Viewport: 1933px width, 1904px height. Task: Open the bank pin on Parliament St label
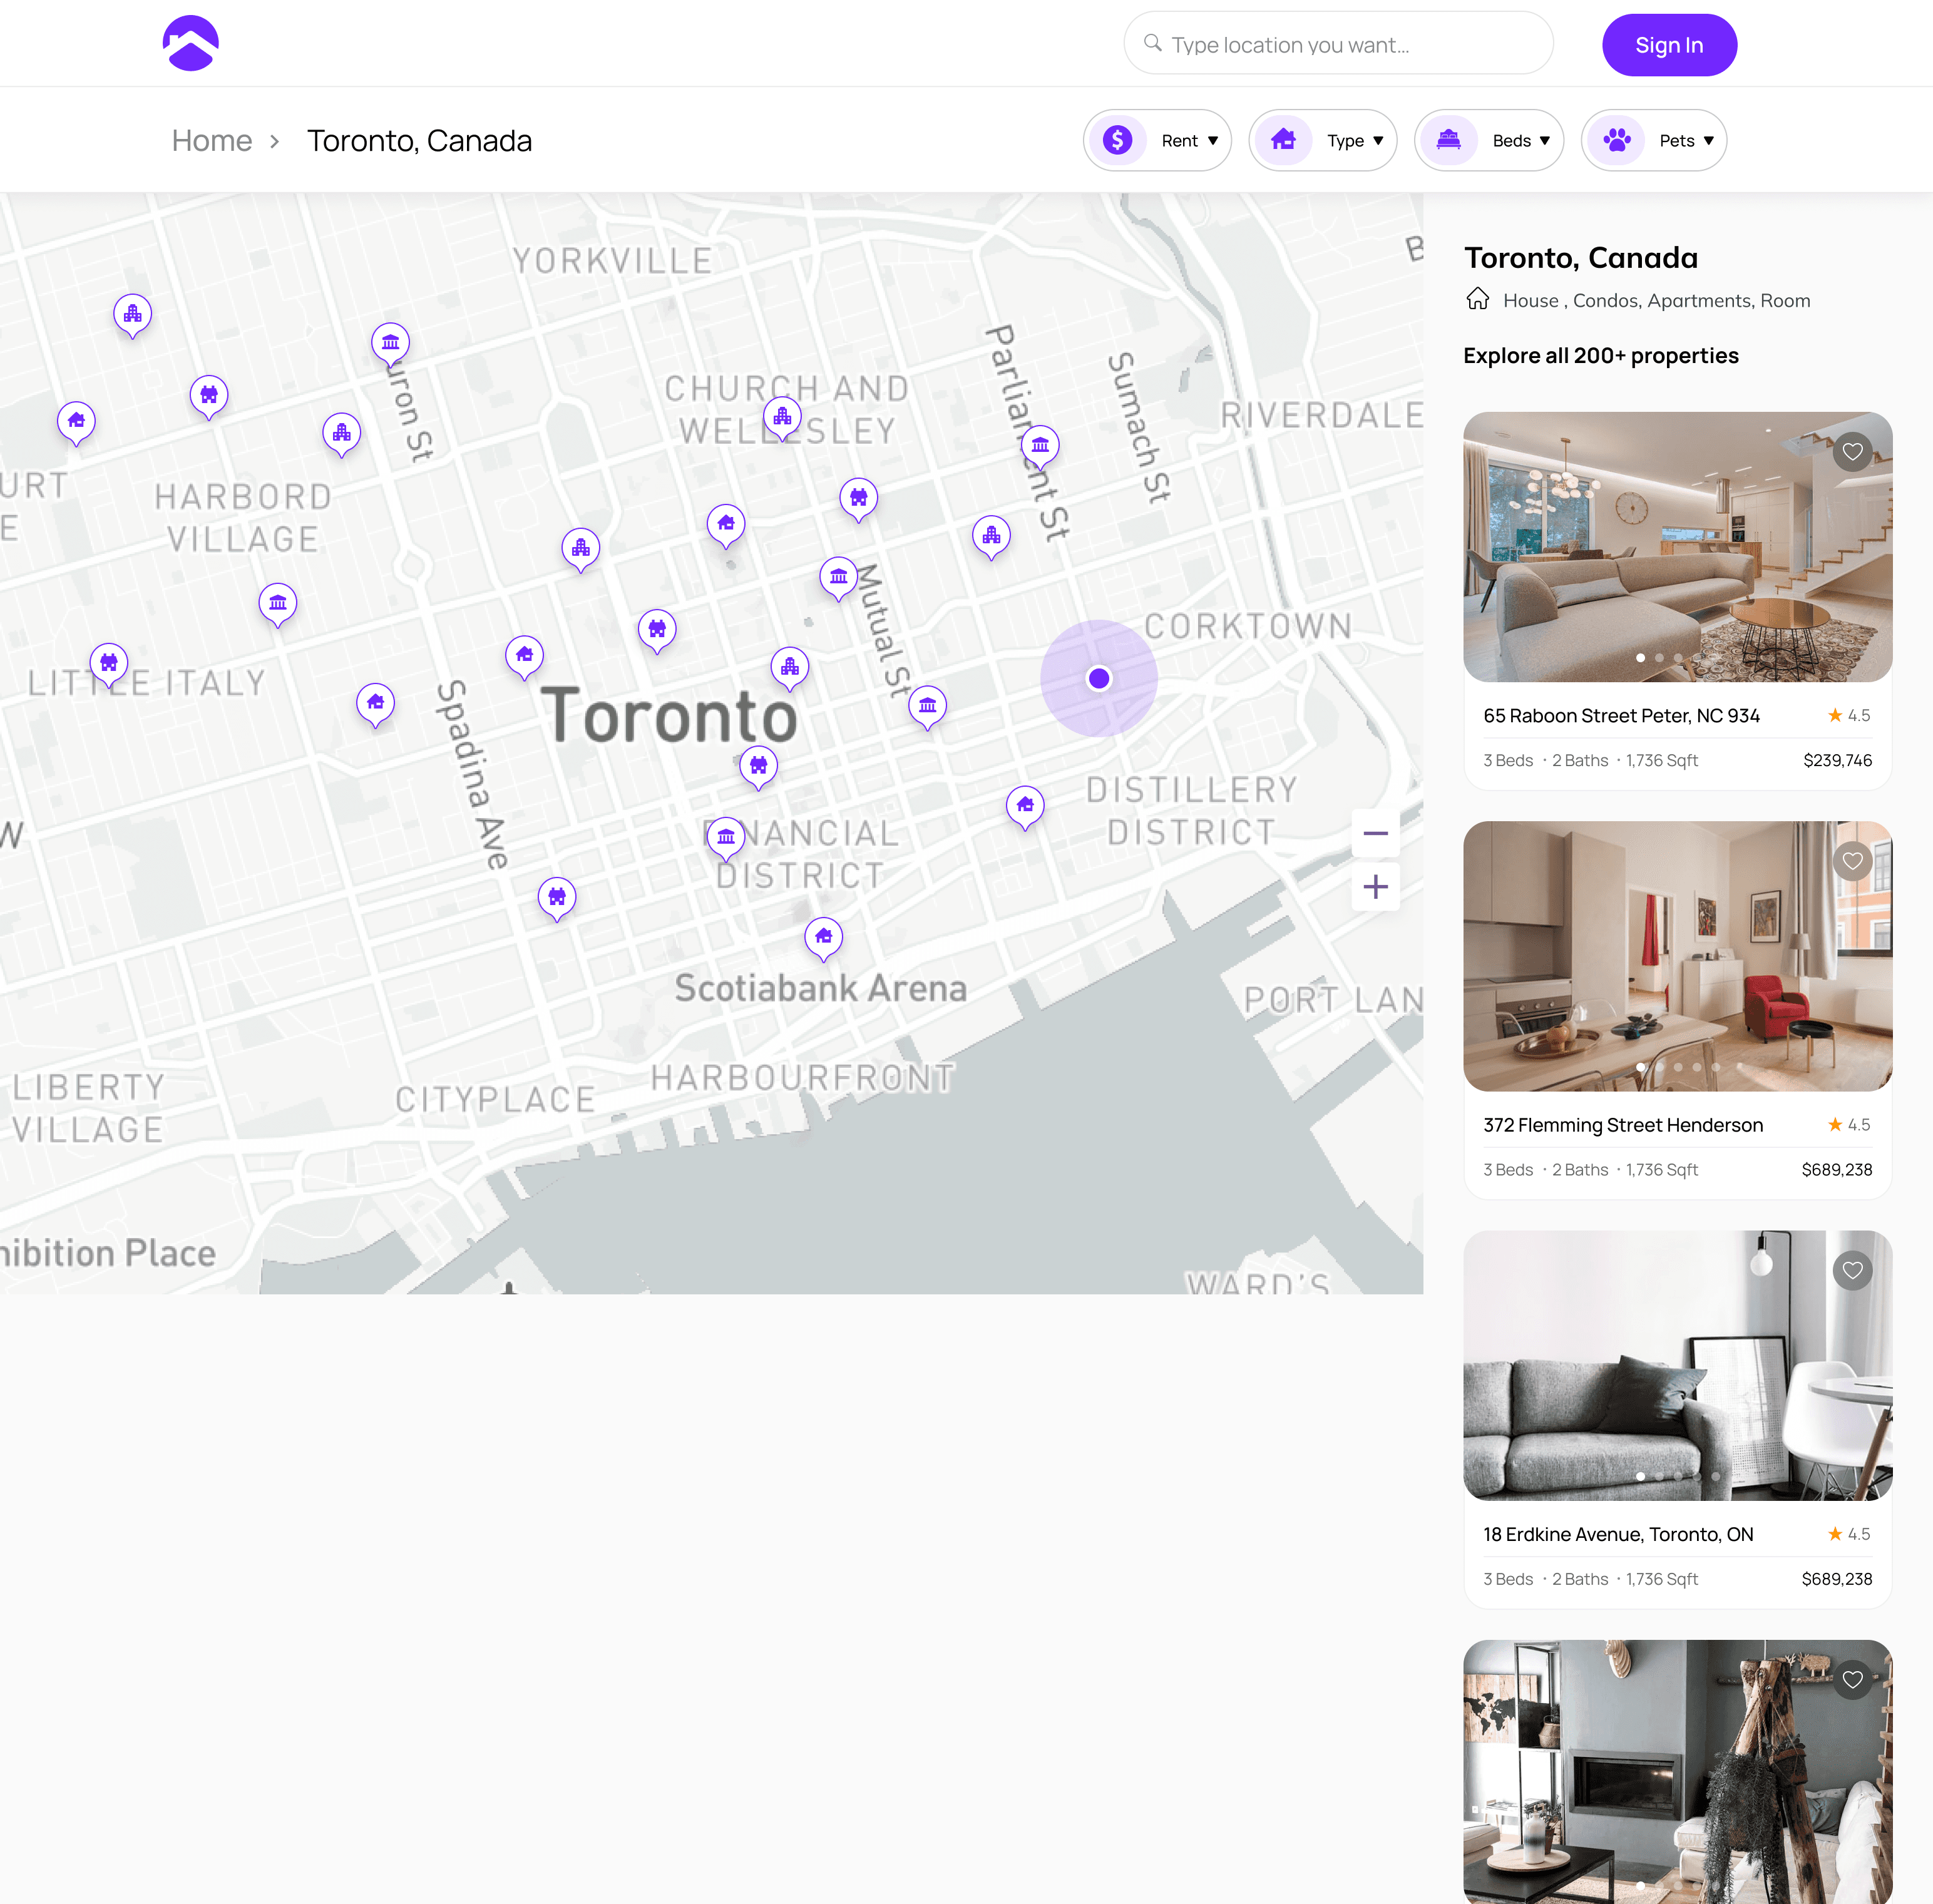click(1040, 447)
